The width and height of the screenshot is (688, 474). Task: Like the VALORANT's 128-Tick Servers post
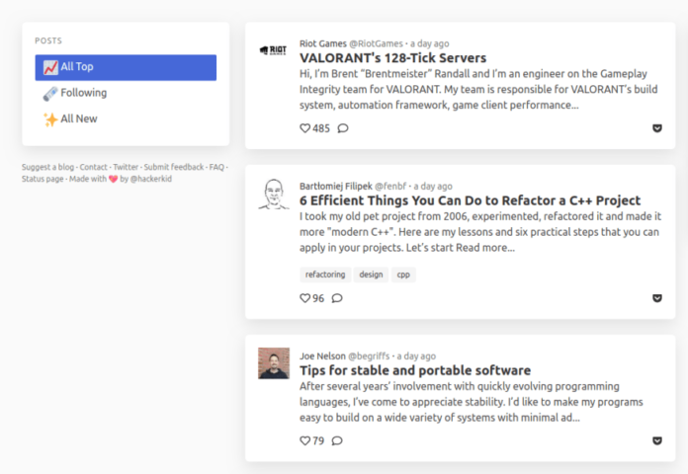[304, 128]
